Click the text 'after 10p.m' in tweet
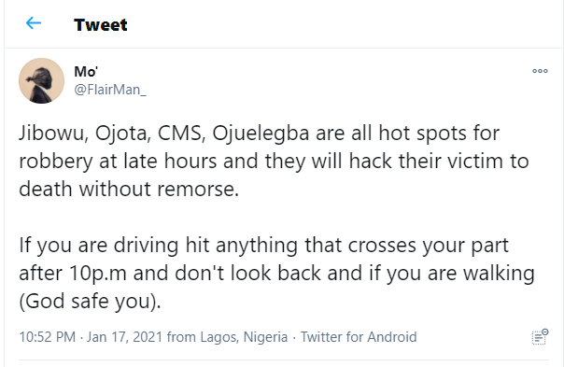This screenshot has width=564, height=367. click(x=73, y=273)
